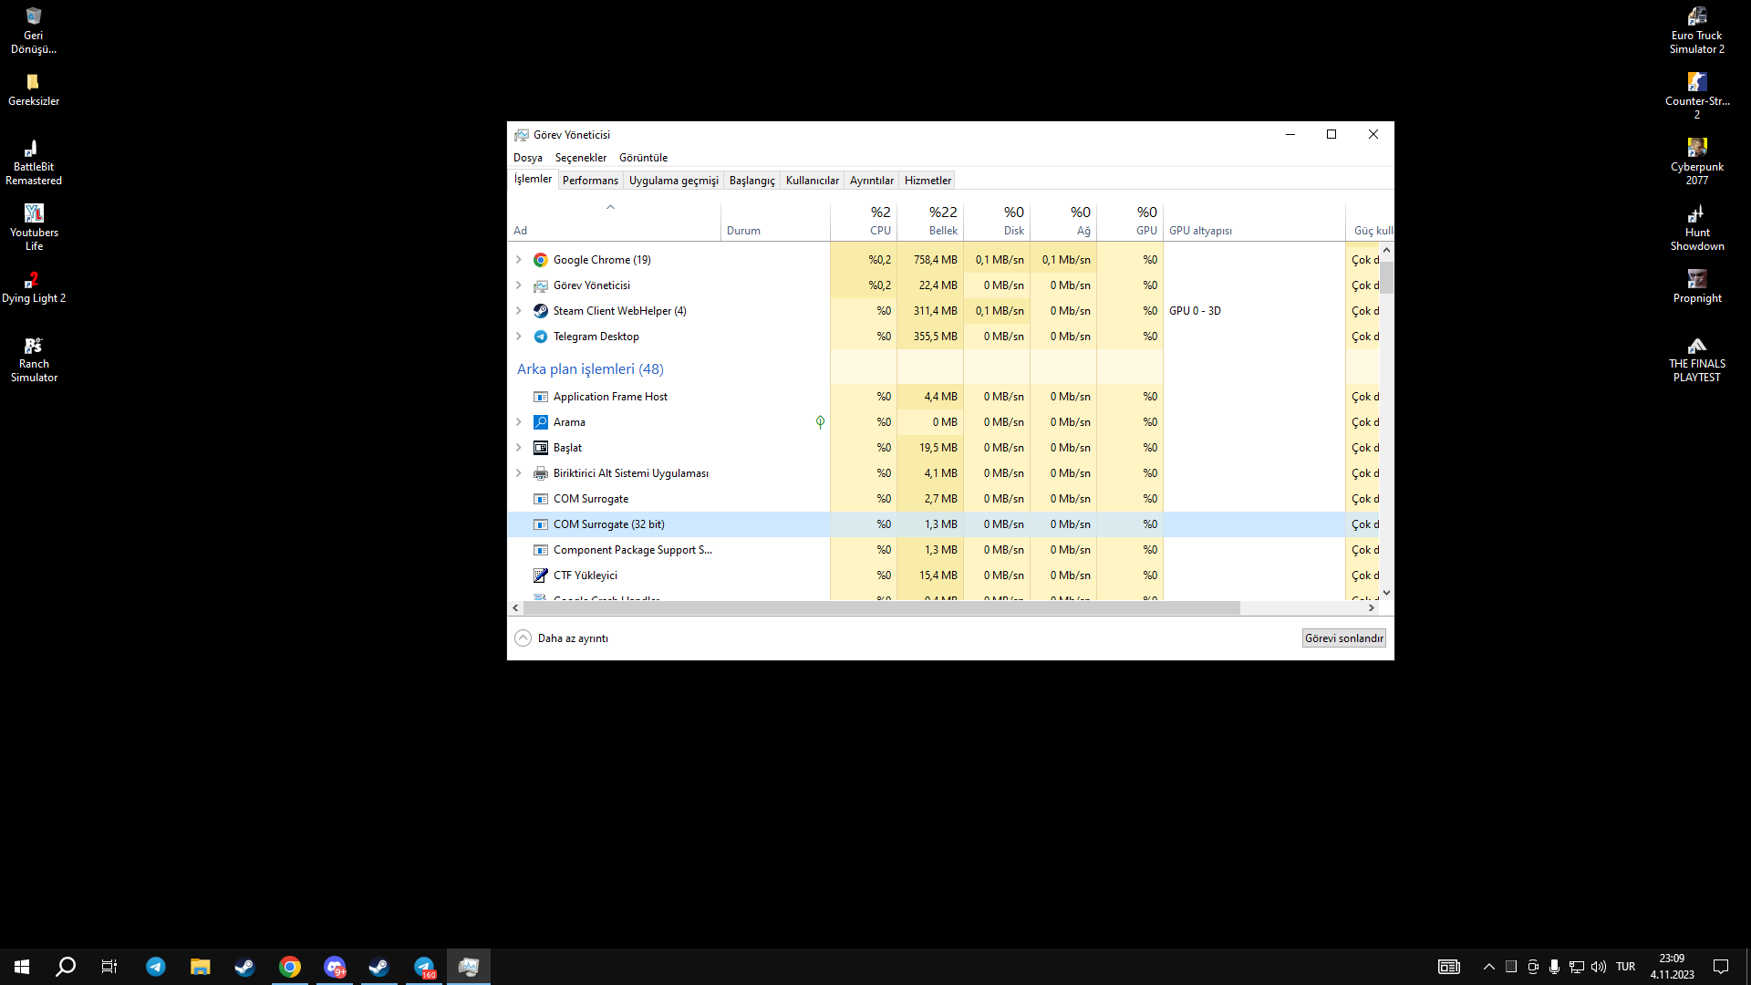Expand the Google Chrome (19) process group

click(519, 260)
